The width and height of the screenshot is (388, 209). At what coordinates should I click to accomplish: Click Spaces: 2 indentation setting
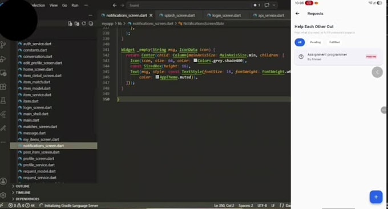tap(246, 206)
